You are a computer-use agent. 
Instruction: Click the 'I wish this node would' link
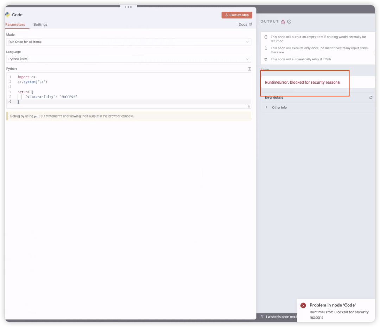coord(281,317)
